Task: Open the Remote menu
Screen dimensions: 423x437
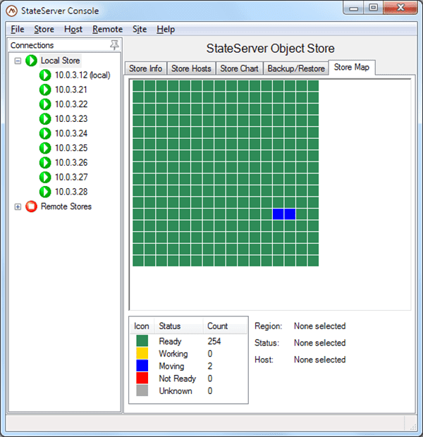Action: [108, 29]
